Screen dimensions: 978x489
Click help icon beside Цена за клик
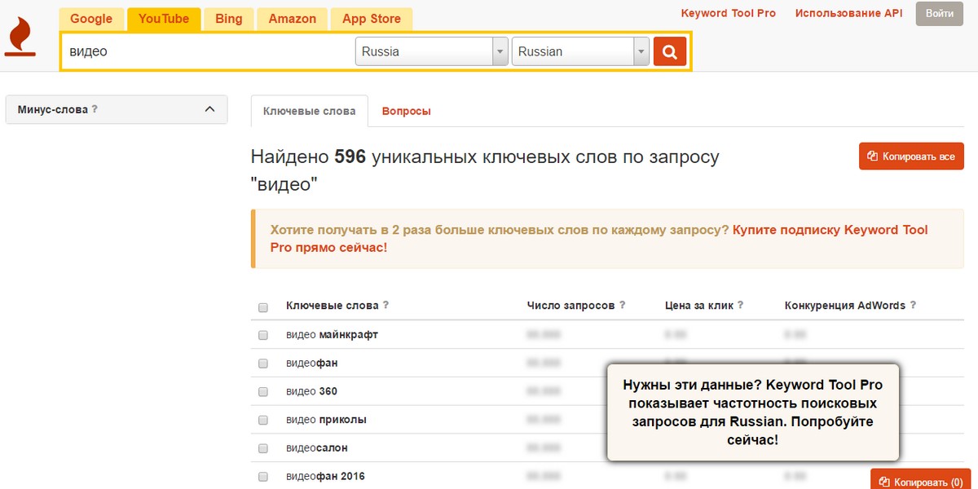click(740, 306)
